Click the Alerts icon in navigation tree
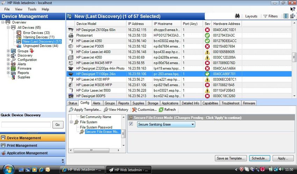 (13, 64)
